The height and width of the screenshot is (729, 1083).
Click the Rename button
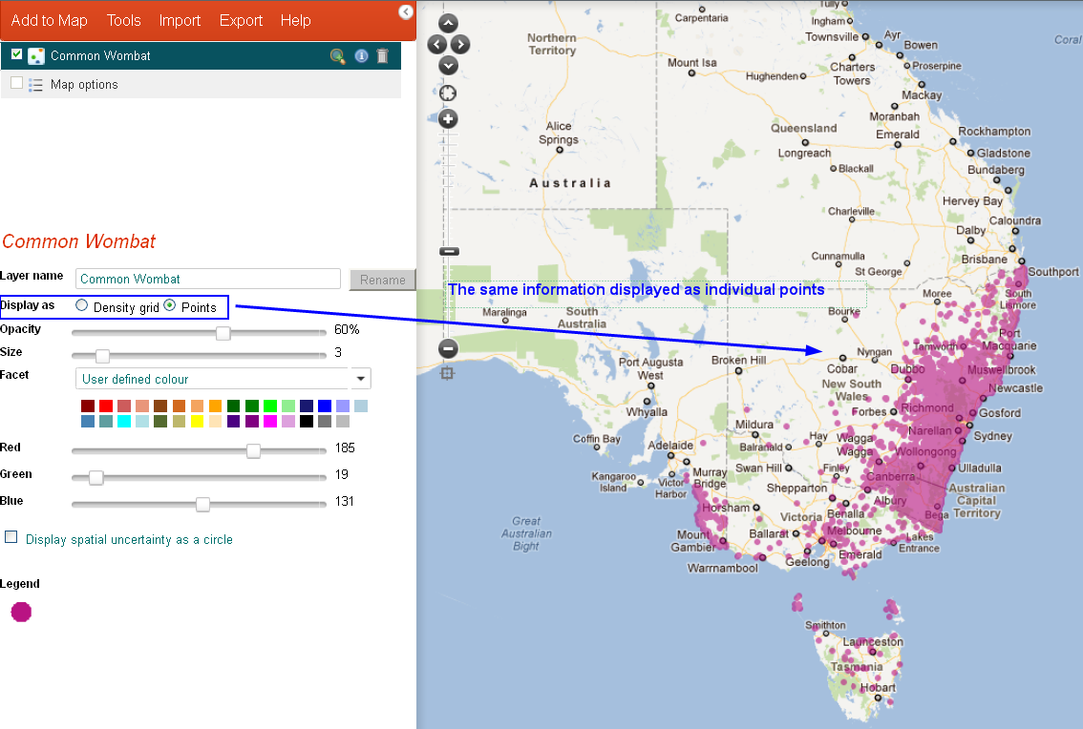382,280
